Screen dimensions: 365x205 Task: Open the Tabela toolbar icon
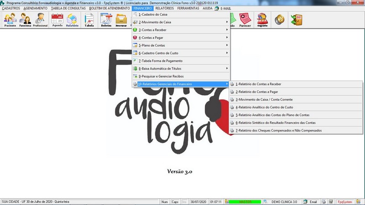click(x=89, y=20)
